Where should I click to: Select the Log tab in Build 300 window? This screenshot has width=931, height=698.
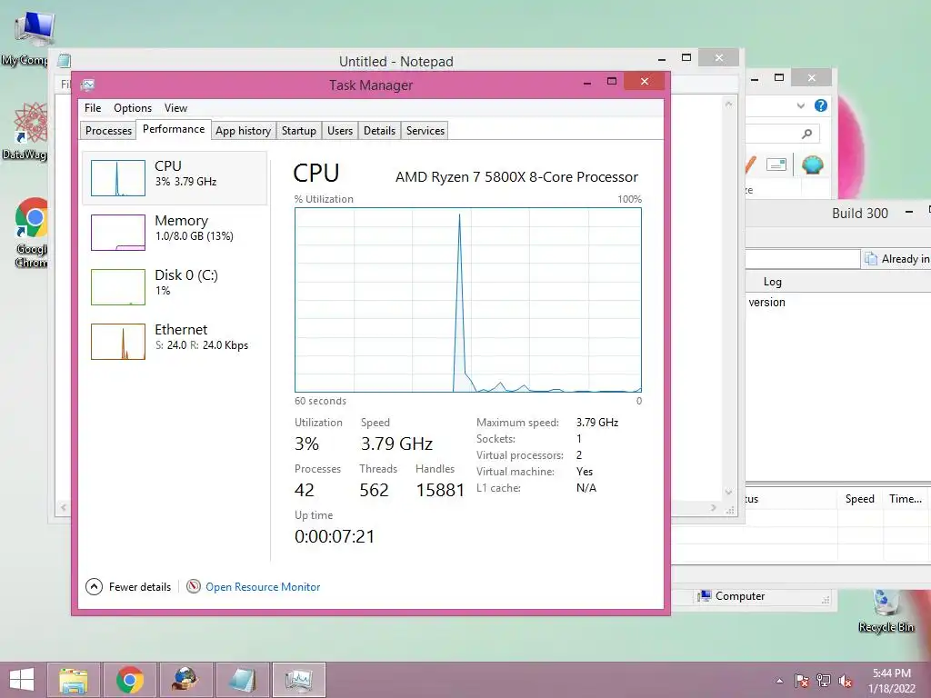coord(772,282)
